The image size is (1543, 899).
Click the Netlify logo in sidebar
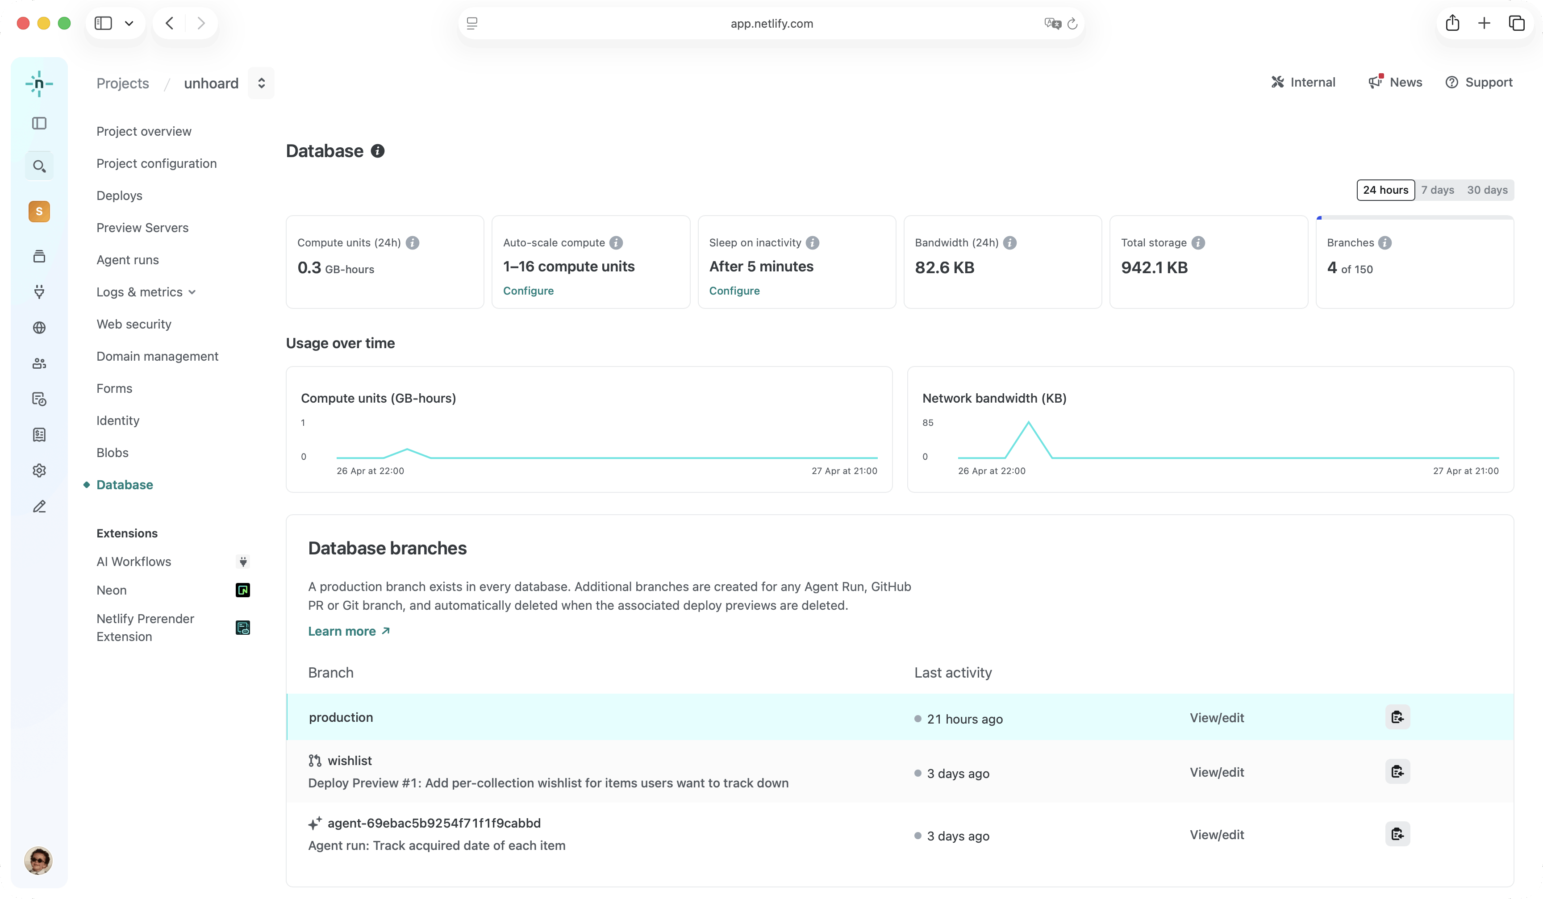point(39,84)
